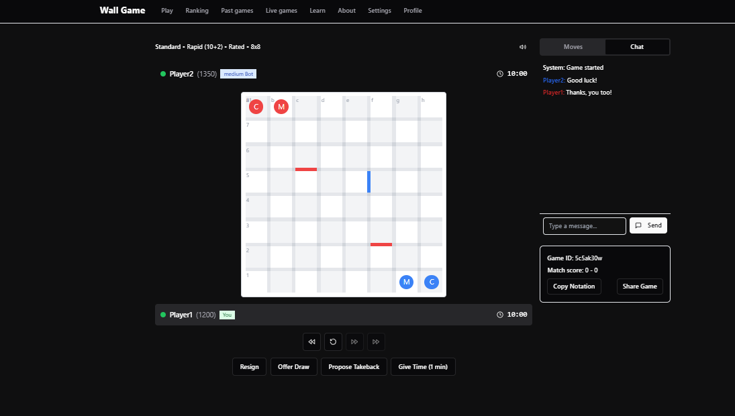The height and width of the screenshot is (416, 735).
Task: Navigate to Past games
Action: [x=237, y=11]
